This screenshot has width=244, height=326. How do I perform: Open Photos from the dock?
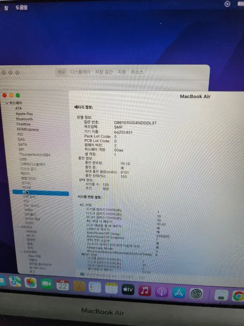coord(31,283)
